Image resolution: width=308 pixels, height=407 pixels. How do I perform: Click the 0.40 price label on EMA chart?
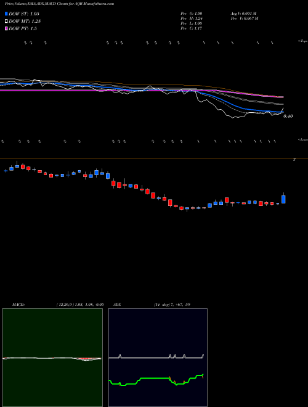288,117
